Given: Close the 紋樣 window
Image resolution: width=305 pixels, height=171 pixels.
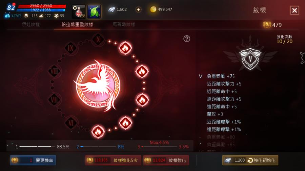Looking at the screenshot, I should 294,10.
